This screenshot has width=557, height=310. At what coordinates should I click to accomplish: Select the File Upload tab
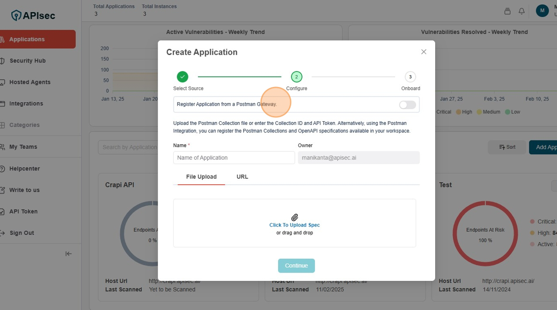(201, 177)
